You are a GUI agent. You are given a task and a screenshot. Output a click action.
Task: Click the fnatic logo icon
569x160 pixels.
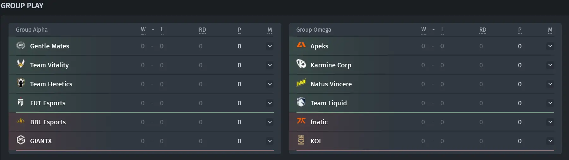click(301, 121)
